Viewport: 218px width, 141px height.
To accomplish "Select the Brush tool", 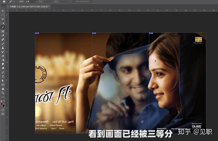I will [3, 44].
